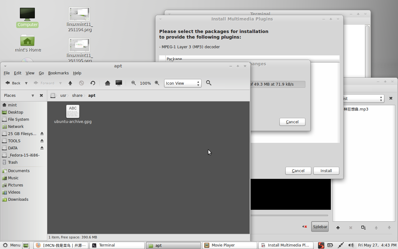Mute the Movie Player audio
Viewport: 398px width, 249px height.
(304, 227)
